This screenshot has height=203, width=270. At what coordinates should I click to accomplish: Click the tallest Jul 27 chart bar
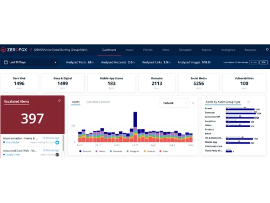coord(135,127)
